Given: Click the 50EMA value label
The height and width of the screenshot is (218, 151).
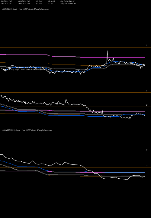Looking at the screenshot, I should (x=7, y=4).
